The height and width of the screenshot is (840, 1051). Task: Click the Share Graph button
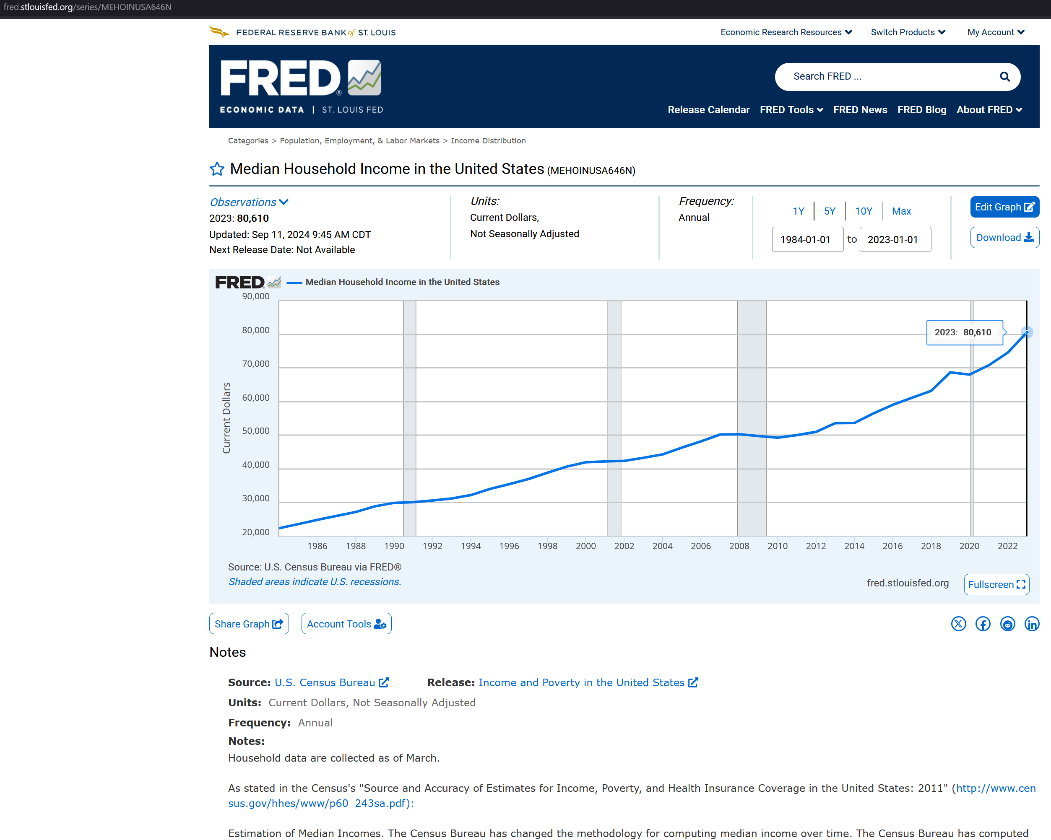(249, 624)
